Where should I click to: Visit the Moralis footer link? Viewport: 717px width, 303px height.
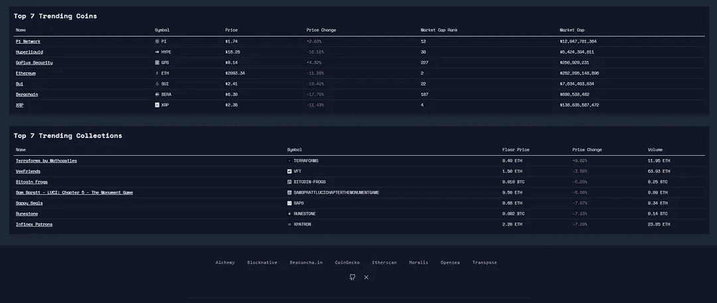pos(419,263)
